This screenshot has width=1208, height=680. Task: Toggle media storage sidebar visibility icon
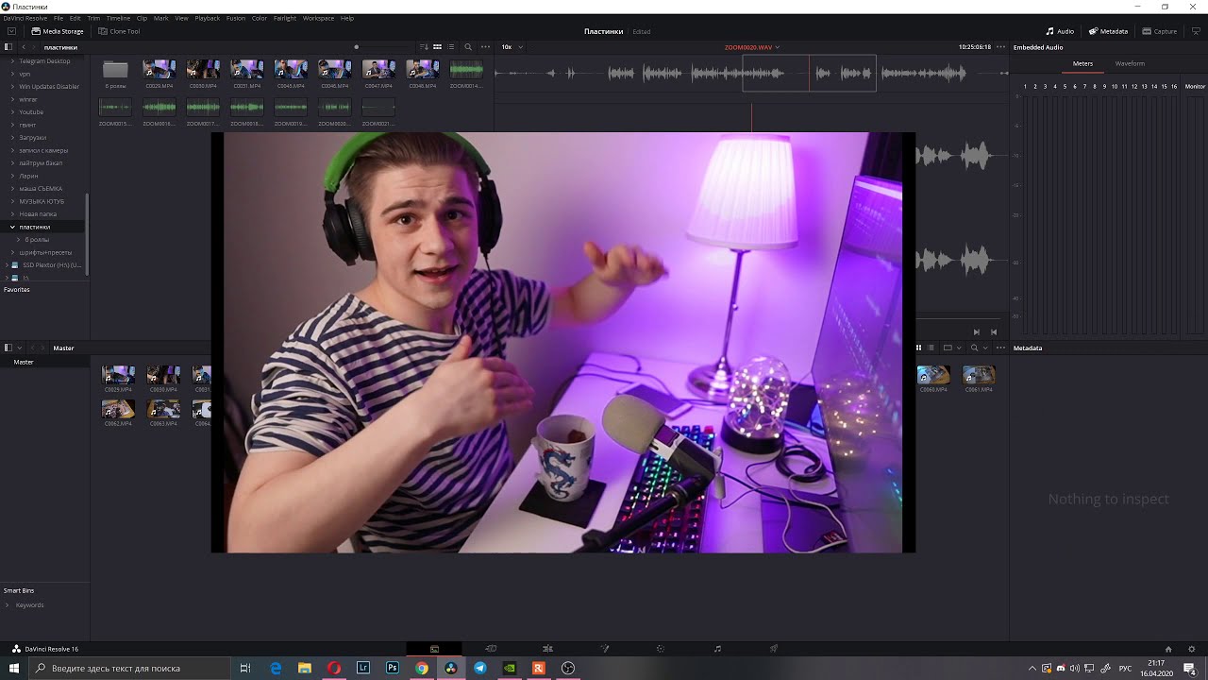pyautogui.click(x=8, y=47)
